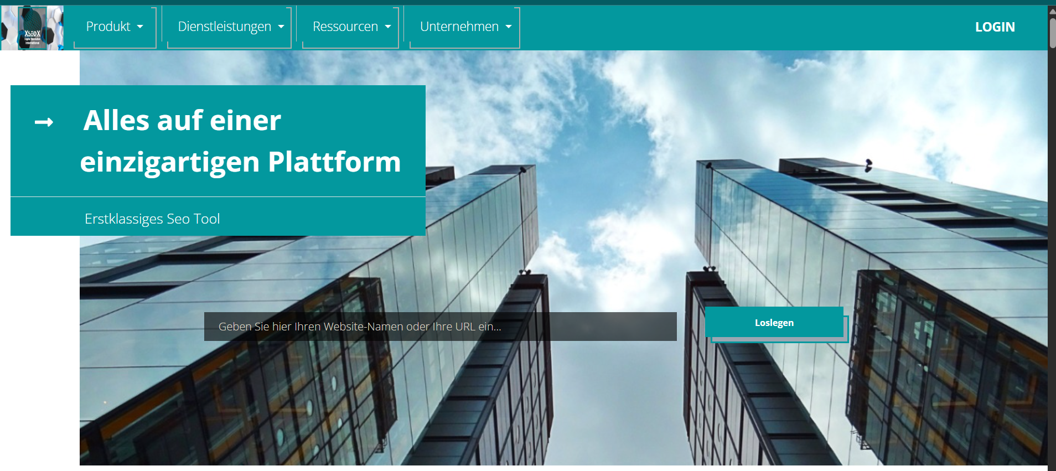This screenshot has height=471, width=1056.
Task: Click the right arrow icon beside headline
Action: click(44, 122)
